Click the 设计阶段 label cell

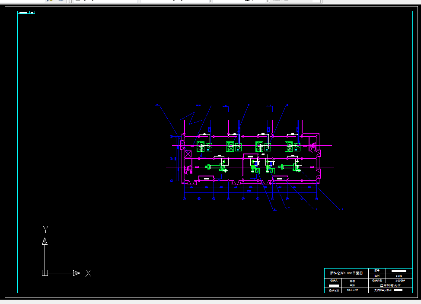377,281
